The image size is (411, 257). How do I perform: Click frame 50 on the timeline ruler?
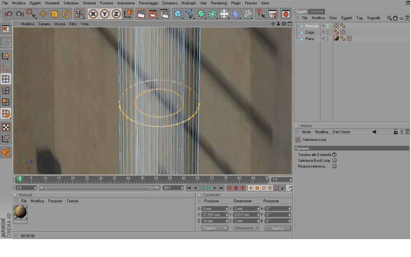[x=156, y=179]
